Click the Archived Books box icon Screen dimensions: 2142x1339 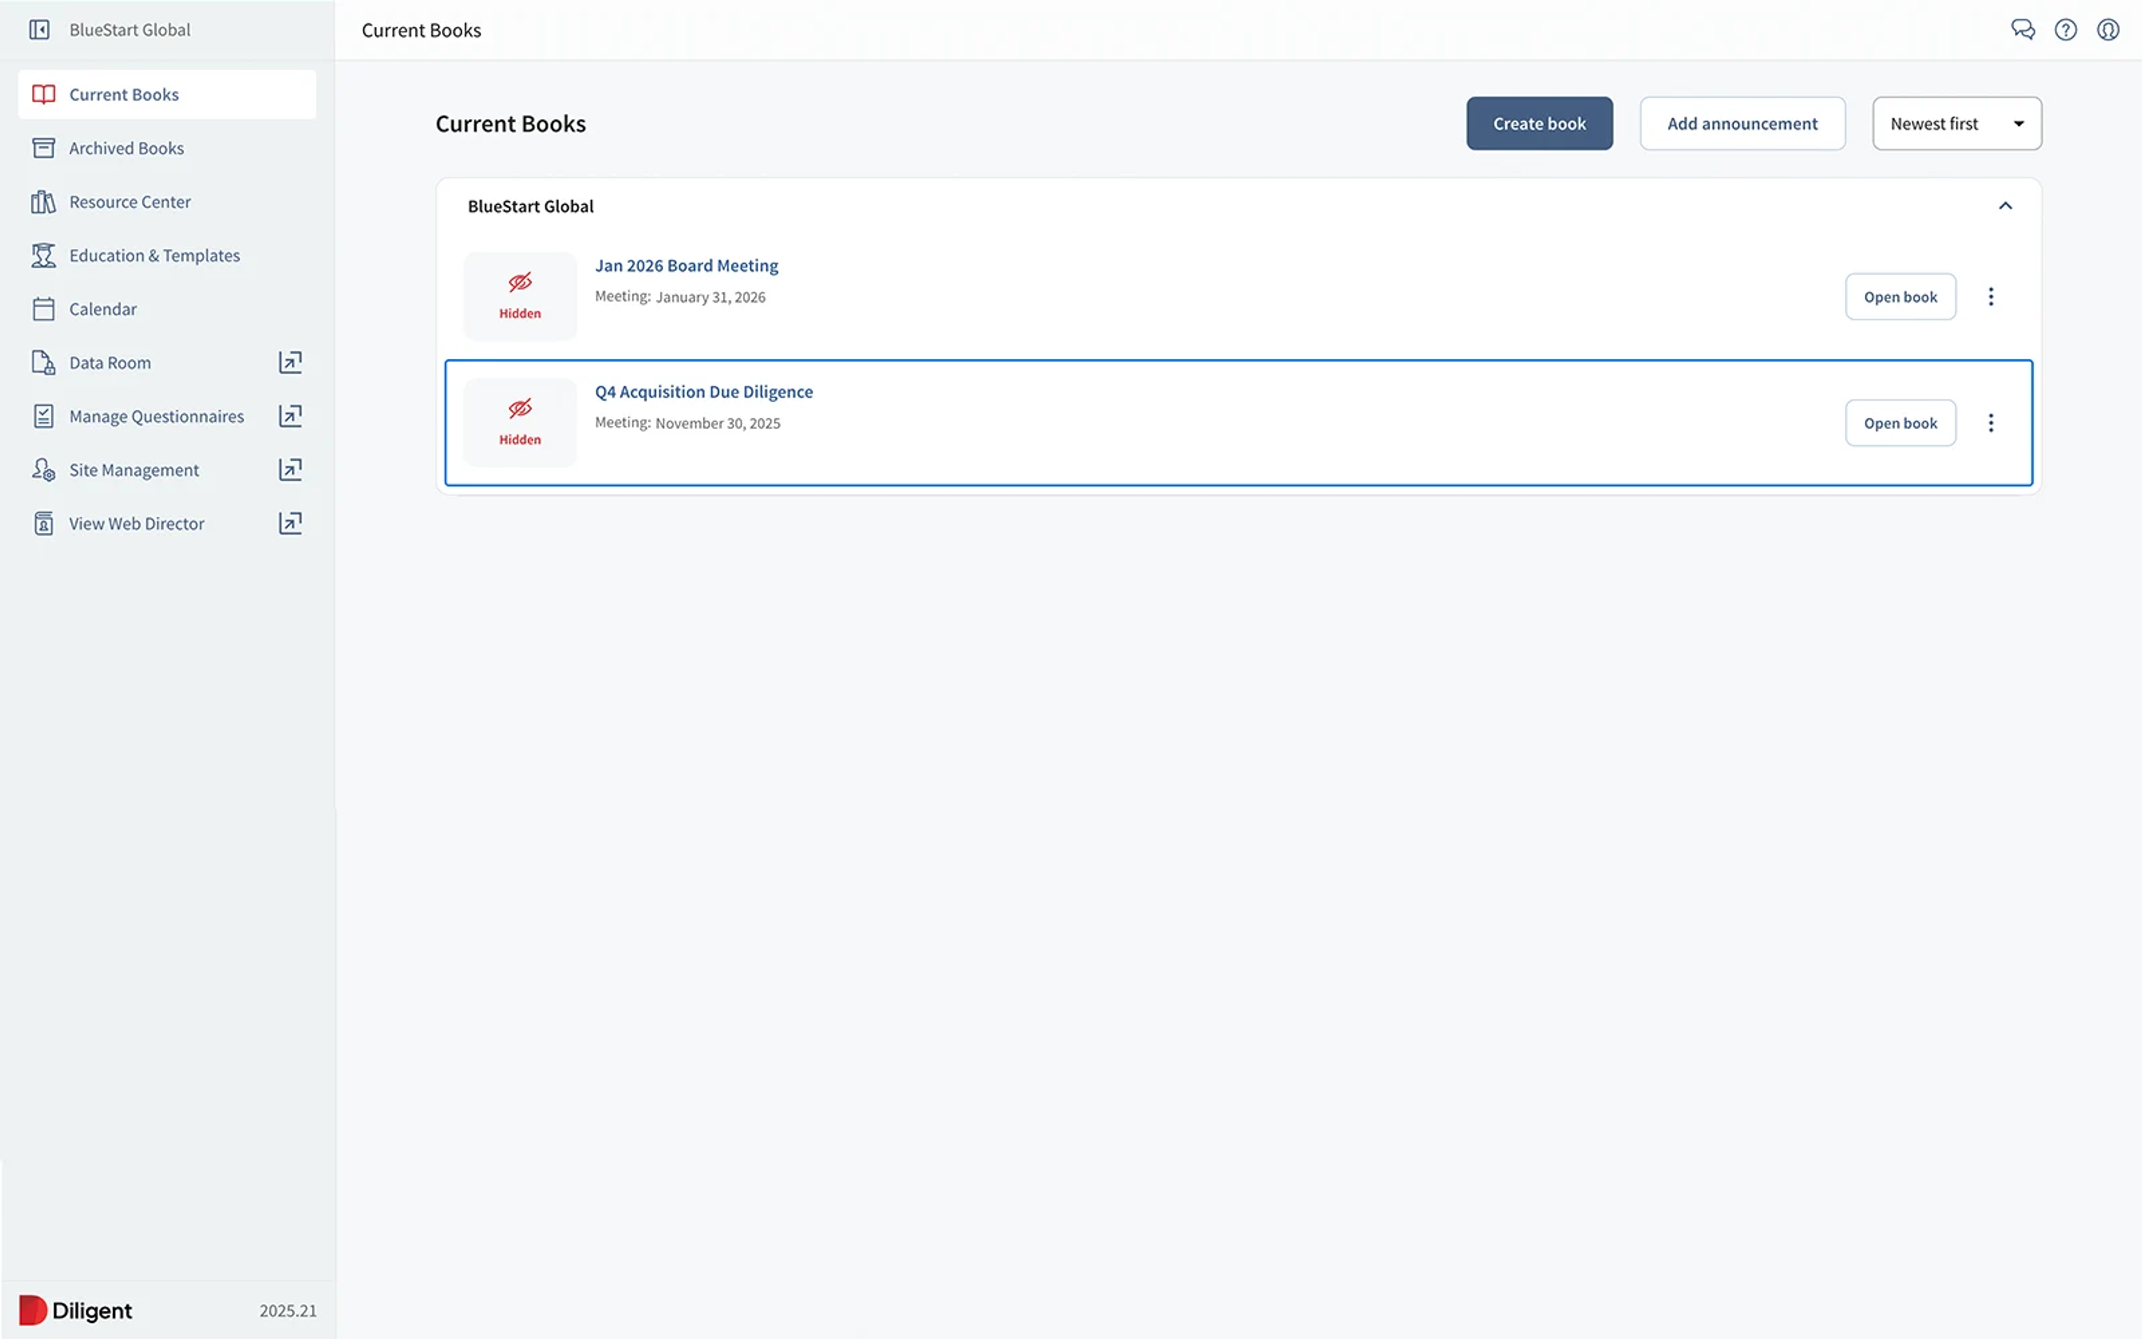tap(44, 148)
